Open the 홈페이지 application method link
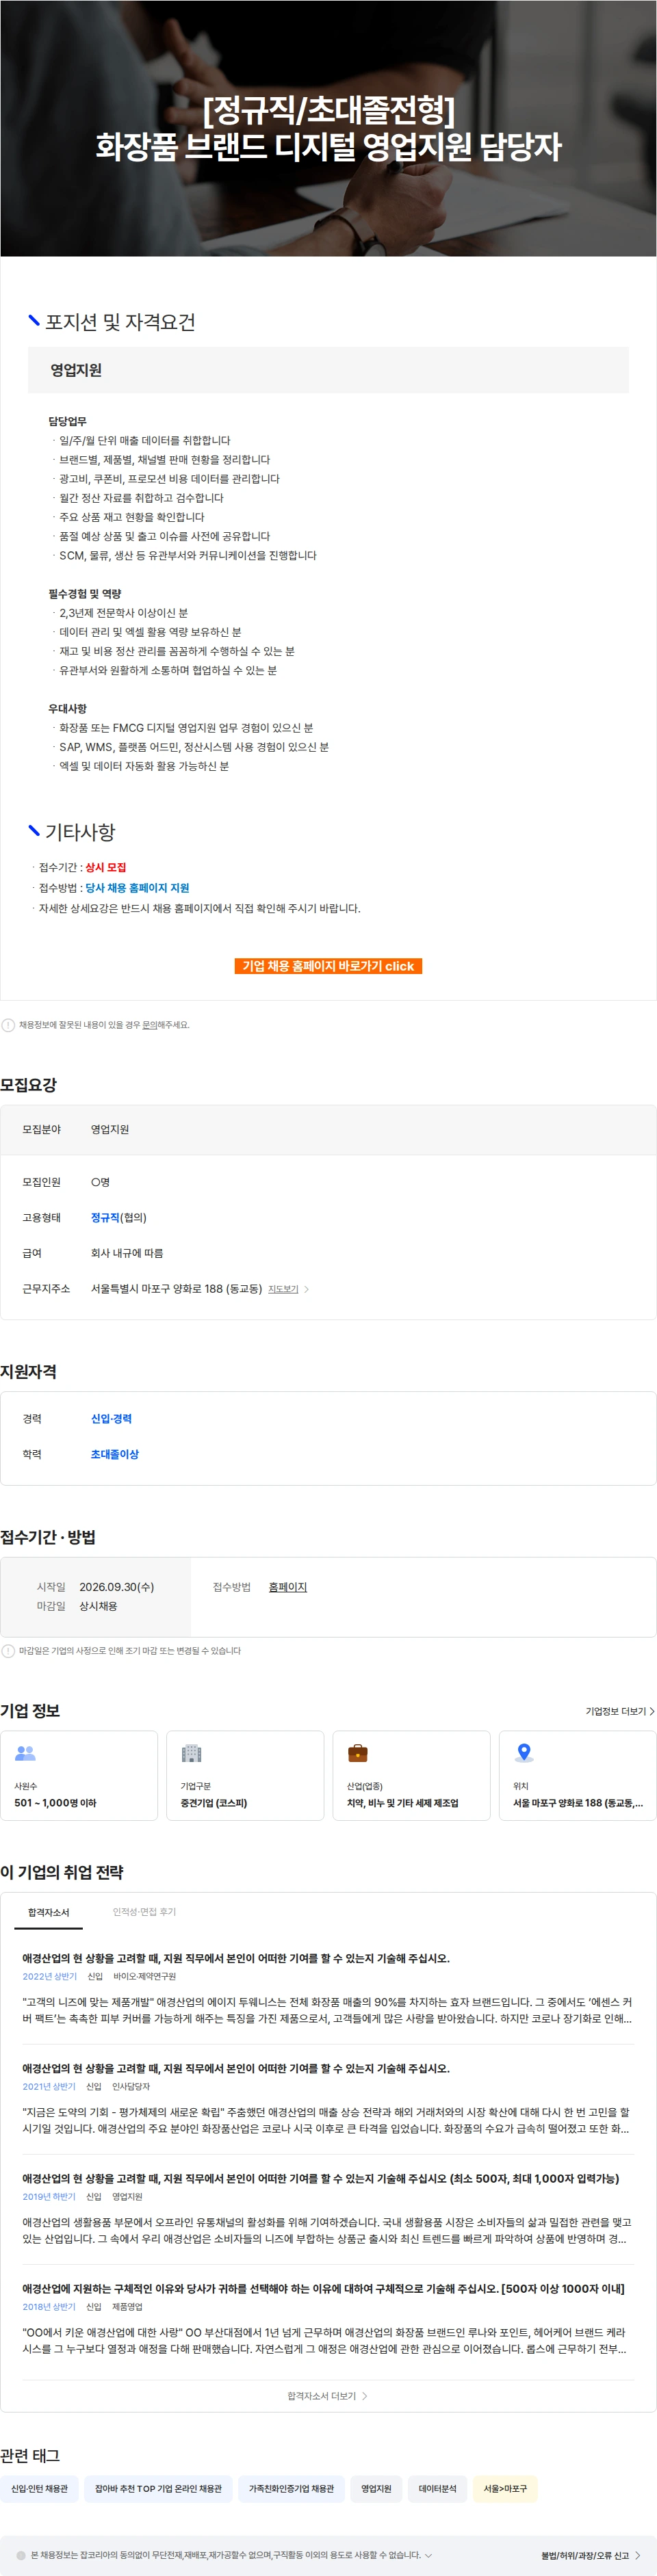 pyautogui.click(x=288, y=1587)
